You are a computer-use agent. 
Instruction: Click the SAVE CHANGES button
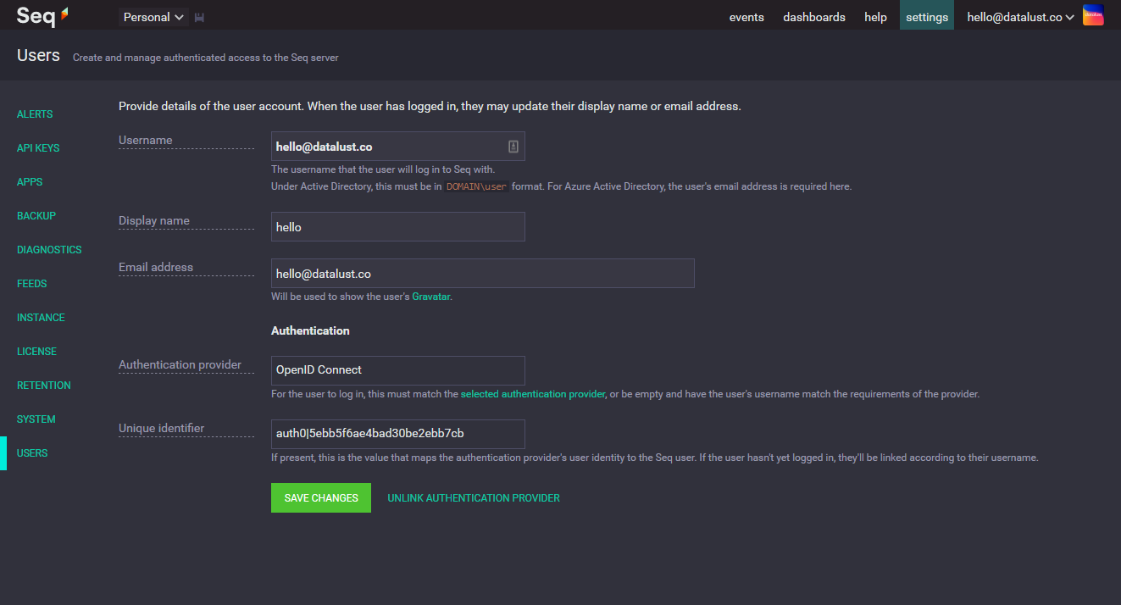321,498
